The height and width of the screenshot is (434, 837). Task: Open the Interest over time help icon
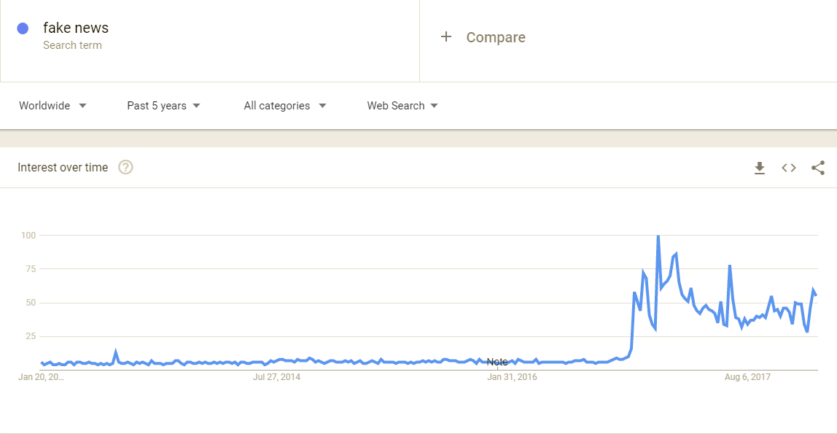tap(125, 168)
